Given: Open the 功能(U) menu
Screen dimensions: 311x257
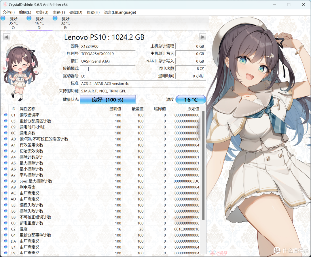Looking at the screenshot, I should coord(42,12).
